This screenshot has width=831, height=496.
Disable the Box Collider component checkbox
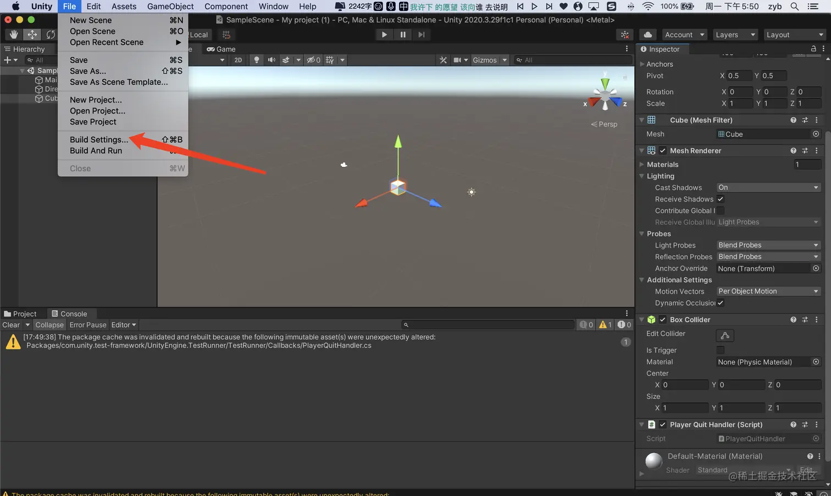(x=663, y=319)
